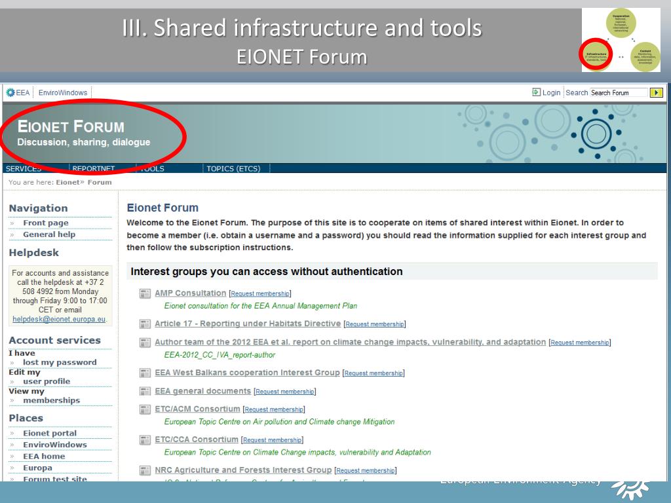Click the 'EEA-2012_CC_IVA_report-author' description text
Screen dimensions: 671x503
pos(220,354)
